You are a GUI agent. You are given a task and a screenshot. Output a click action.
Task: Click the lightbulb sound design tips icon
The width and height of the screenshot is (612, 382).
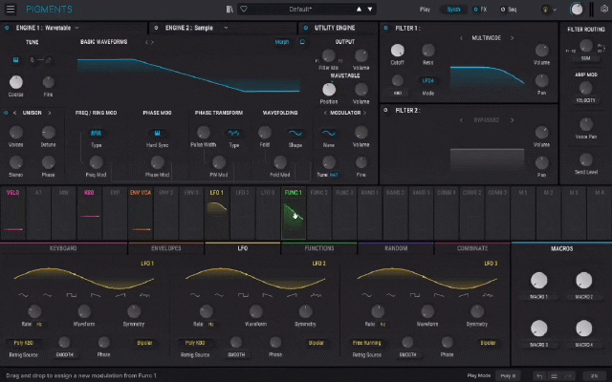[x=546, y=10]
